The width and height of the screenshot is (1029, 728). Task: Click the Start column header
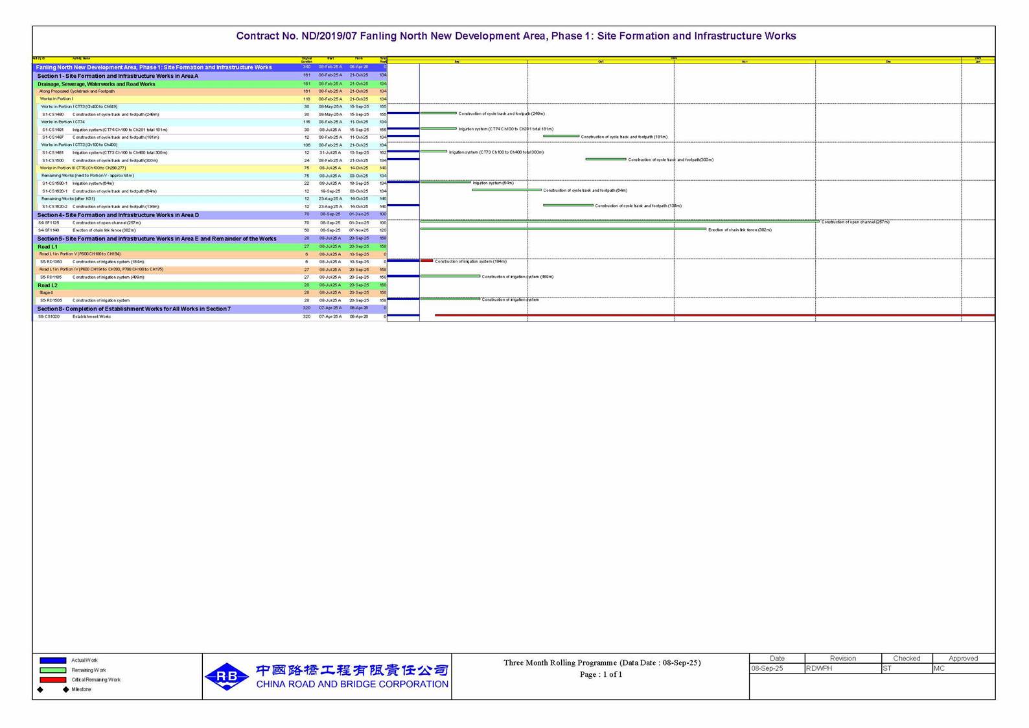(330, 59)
